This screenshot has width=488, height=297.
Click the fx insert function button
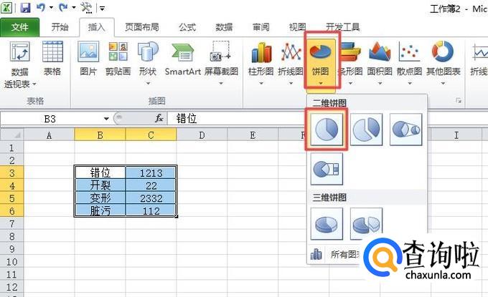[159, 118]
